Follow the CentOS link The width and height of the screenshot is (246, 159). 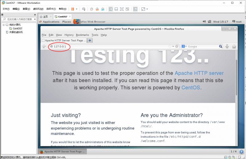[191, 88]
